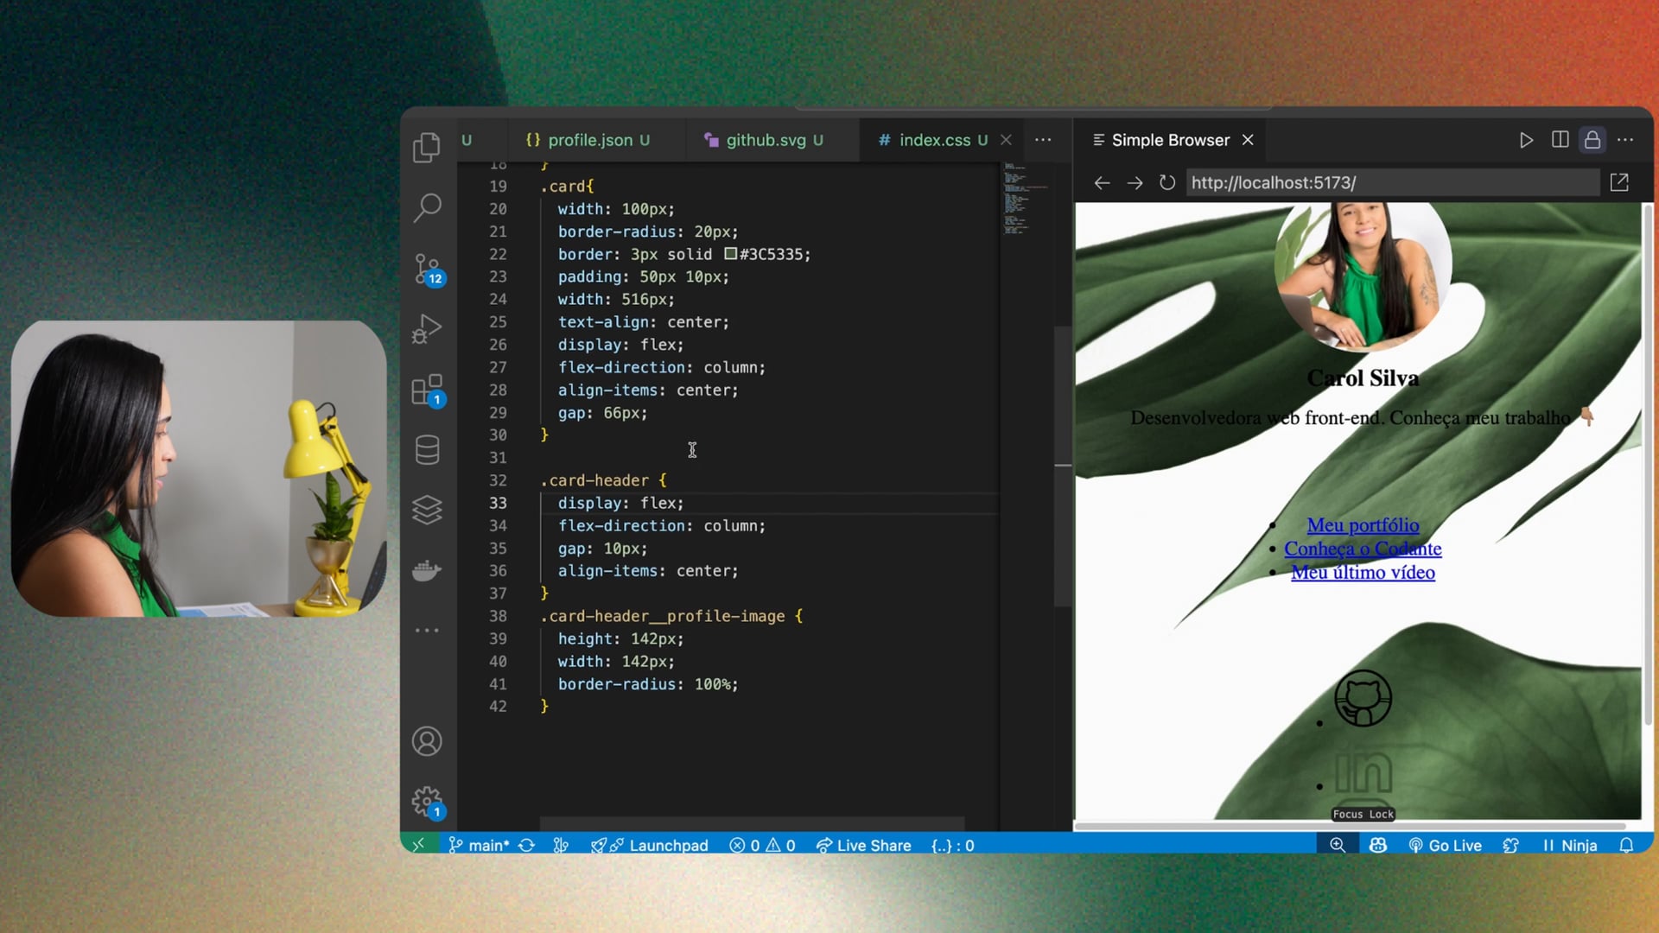Viewport: 1659px width, 933px height.
Task: Open the Search sidebar panel
Action: (427, 207)
